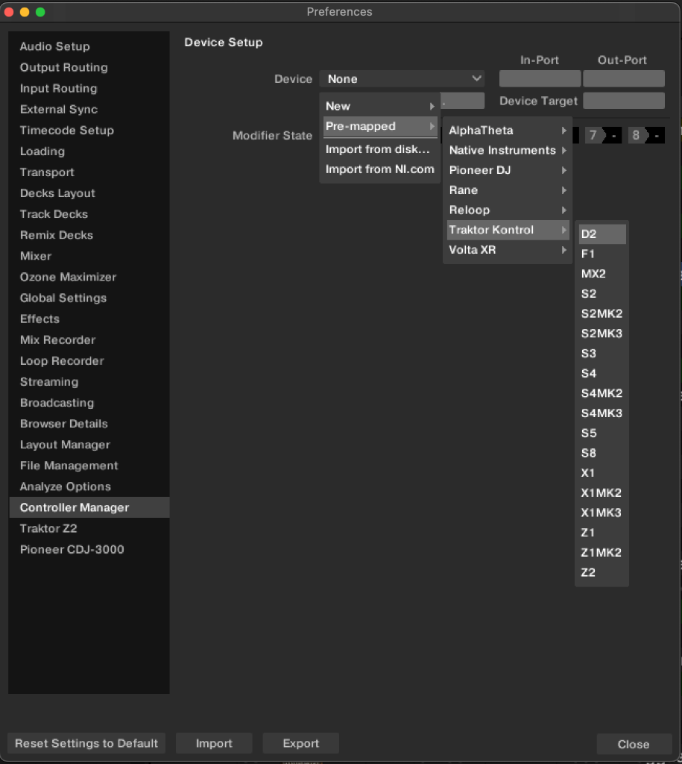Go to Input Routing settings
The width and height of the screenshot is (682, 764).
tap(89, 88)
